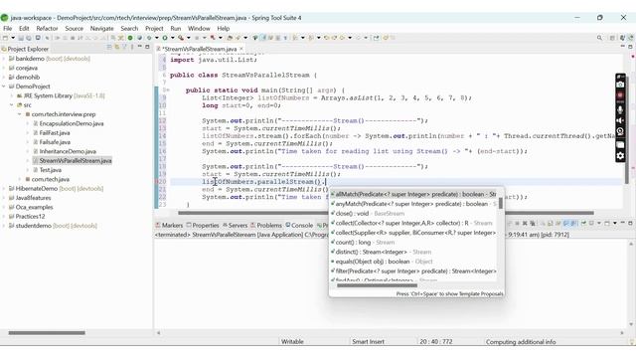Click the red record button in recorder bar
Screen dimensions: 636x358
click(x=620, y=95)
